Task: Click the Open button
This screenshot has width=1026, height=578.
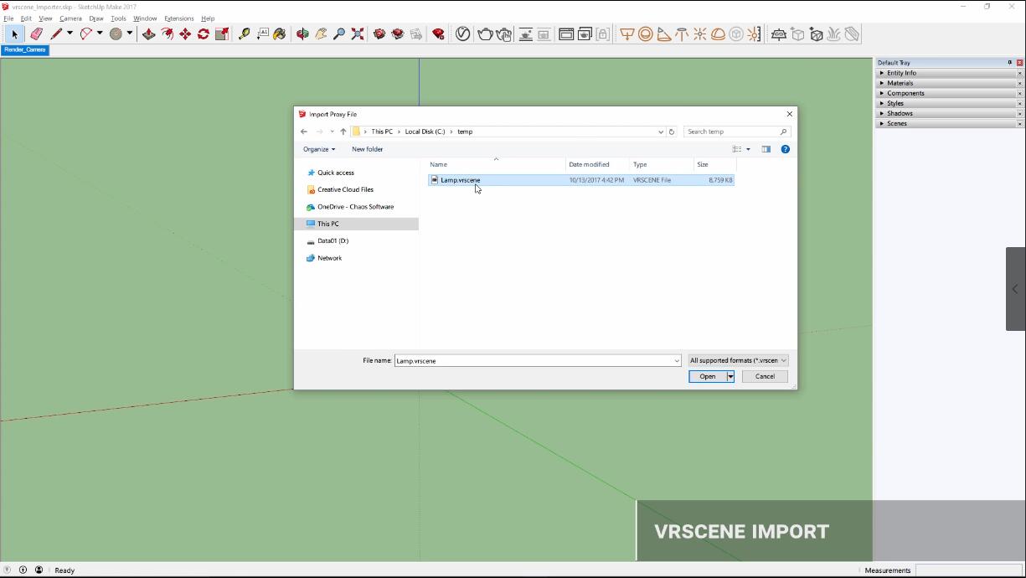Action: pos(707,376)
